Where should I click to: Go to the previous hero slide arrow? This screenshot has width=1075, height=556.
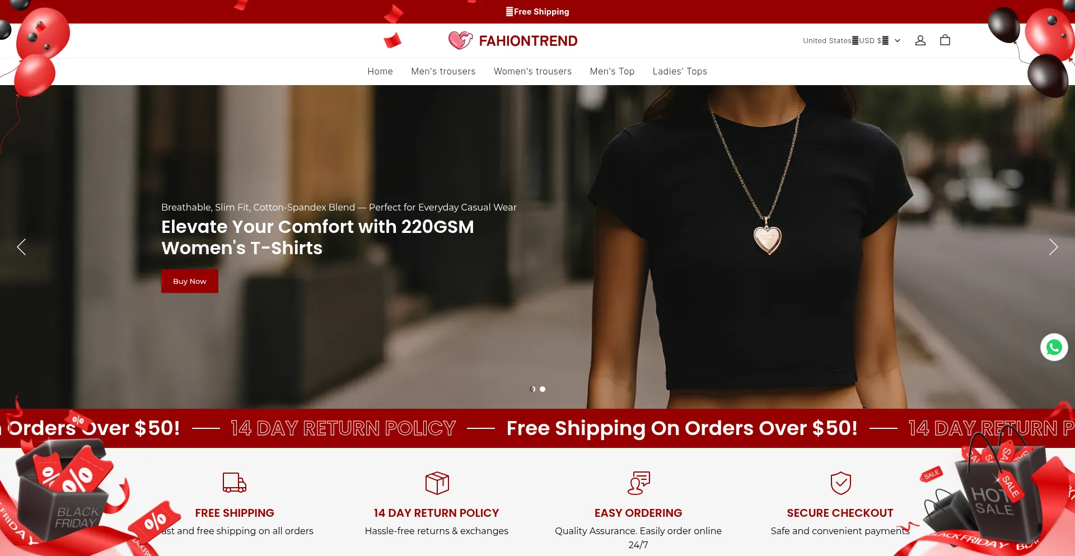21,247
